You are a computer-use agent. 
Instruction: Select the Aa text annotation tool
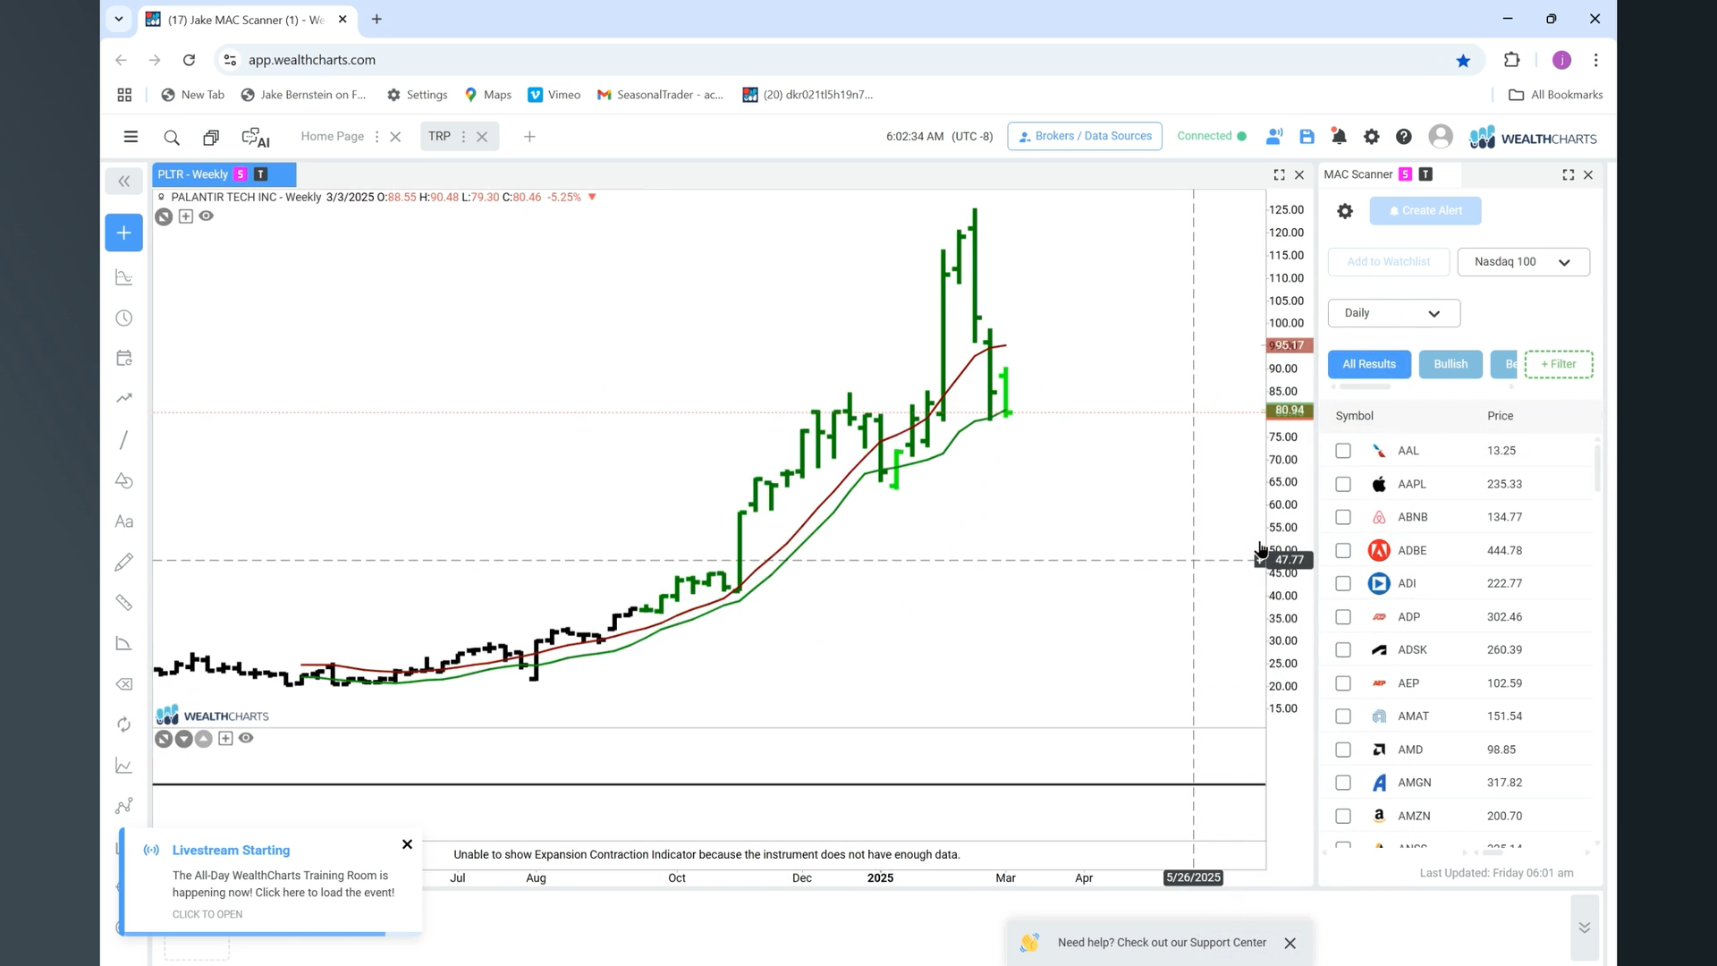point(124,521)
